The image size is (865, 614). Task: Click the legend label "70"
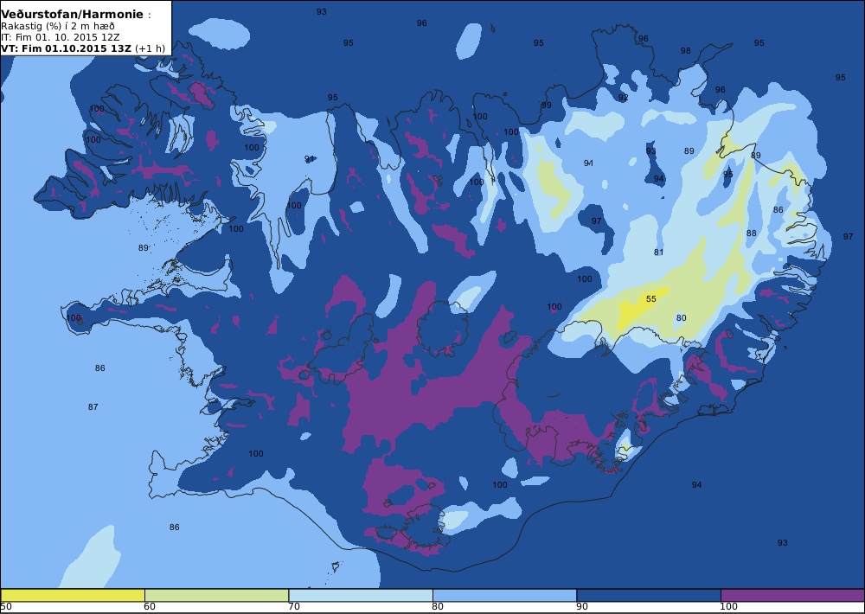coord(294,607)
